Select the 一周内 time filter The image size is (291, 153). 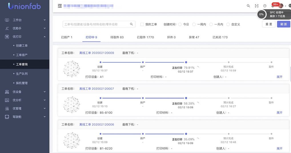(194, 24)
